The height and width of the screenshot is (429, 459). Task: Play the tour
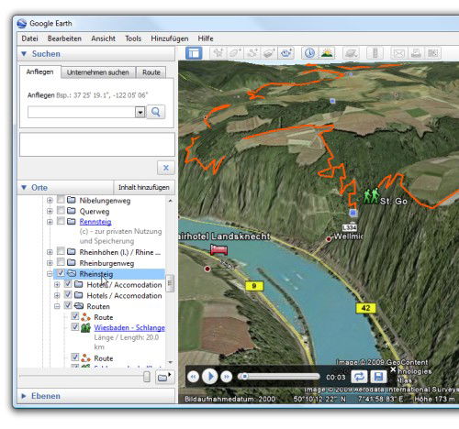point(210,376)
